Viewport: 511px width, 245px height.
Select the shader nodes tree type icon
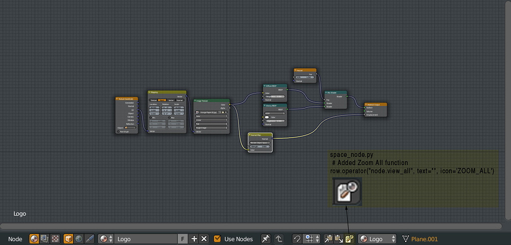pos(34,239)
